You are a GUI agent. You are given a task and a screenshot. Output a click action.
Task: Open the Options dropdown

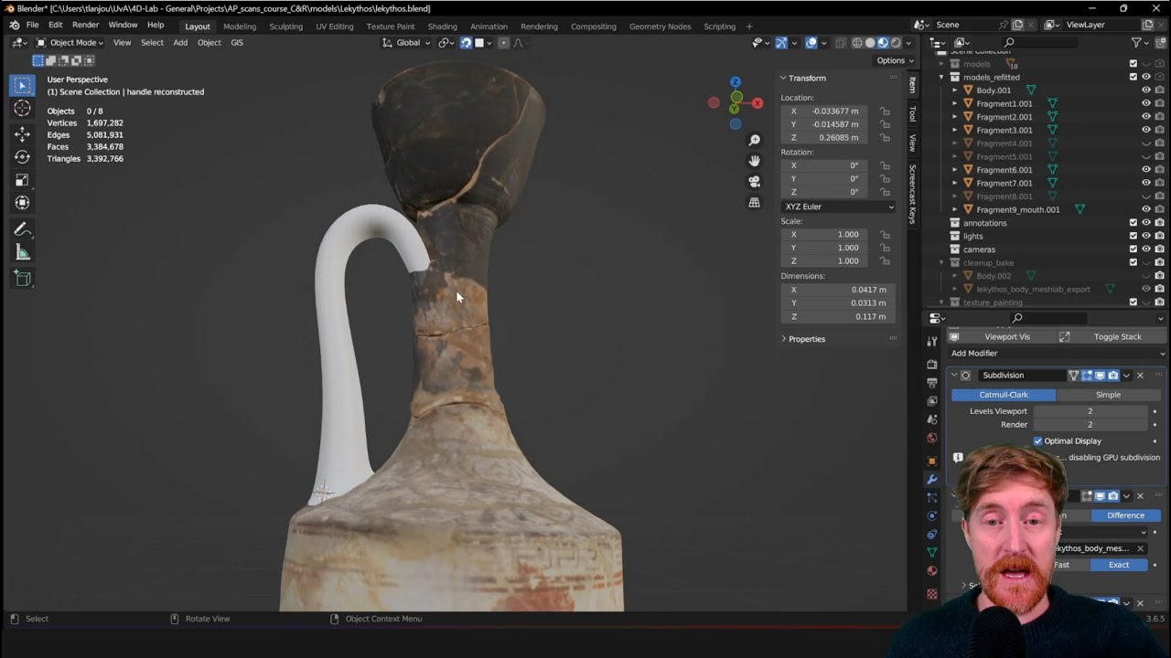click(894, 60)
